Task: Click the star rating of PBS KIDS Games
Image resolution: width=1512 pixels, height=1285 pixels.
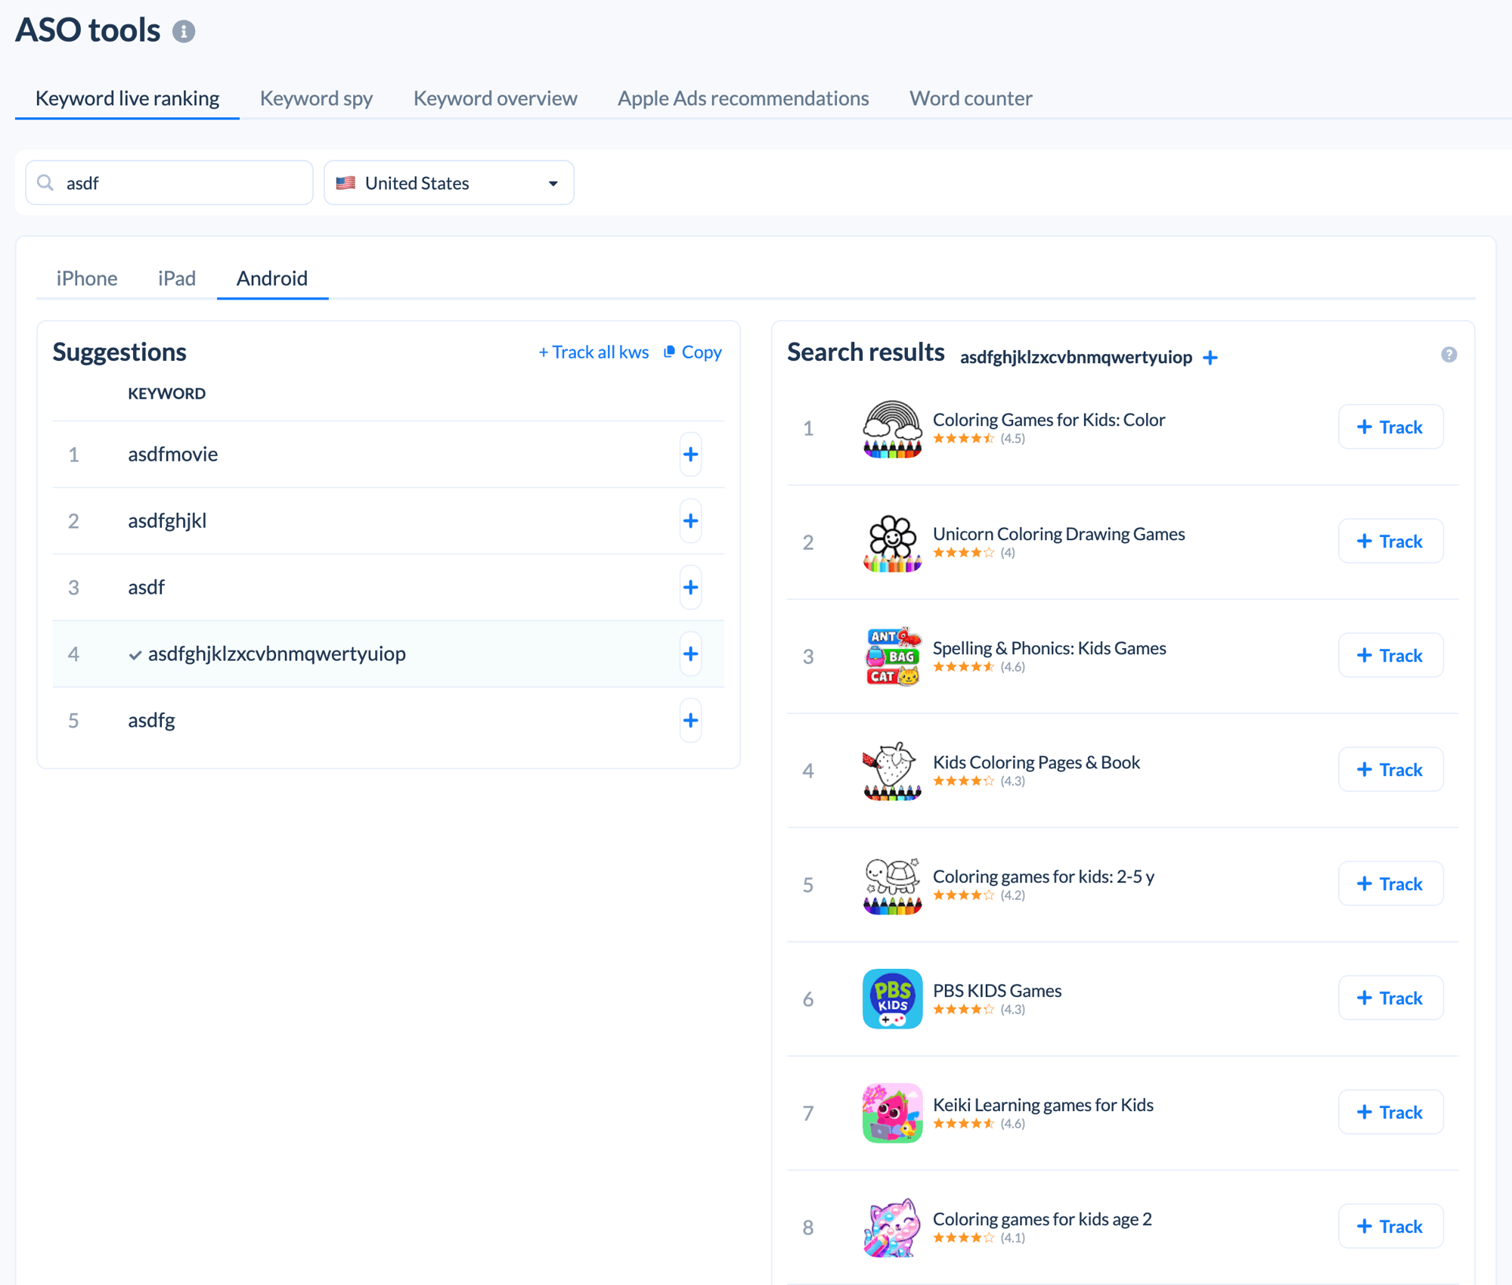Action: [964, 1010]
